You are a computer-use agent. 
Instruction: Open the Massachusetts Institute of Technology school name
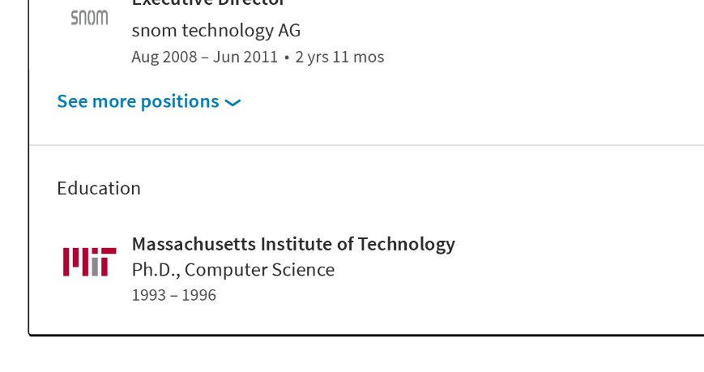coord(293,244)
